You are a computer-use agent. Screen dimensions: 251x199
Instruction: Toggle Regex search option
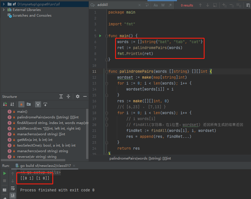[170, 5]
